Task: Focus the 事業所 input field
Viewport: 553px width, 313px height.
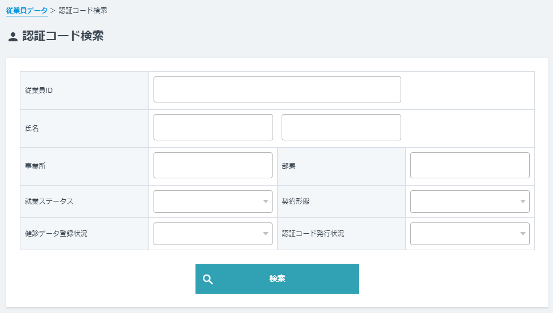Action: (213, 165)
